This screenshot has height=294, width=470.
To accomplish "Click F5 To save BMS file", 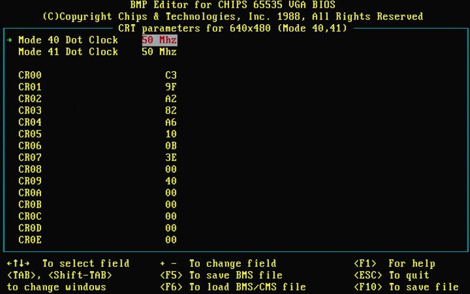I will pos(221,275).
